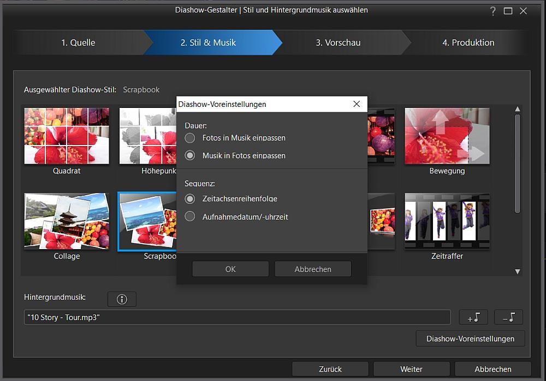Confirm the settings with OK button
Image resolution: width=546 pixels, height=381 pixels.
pos(230,269)
